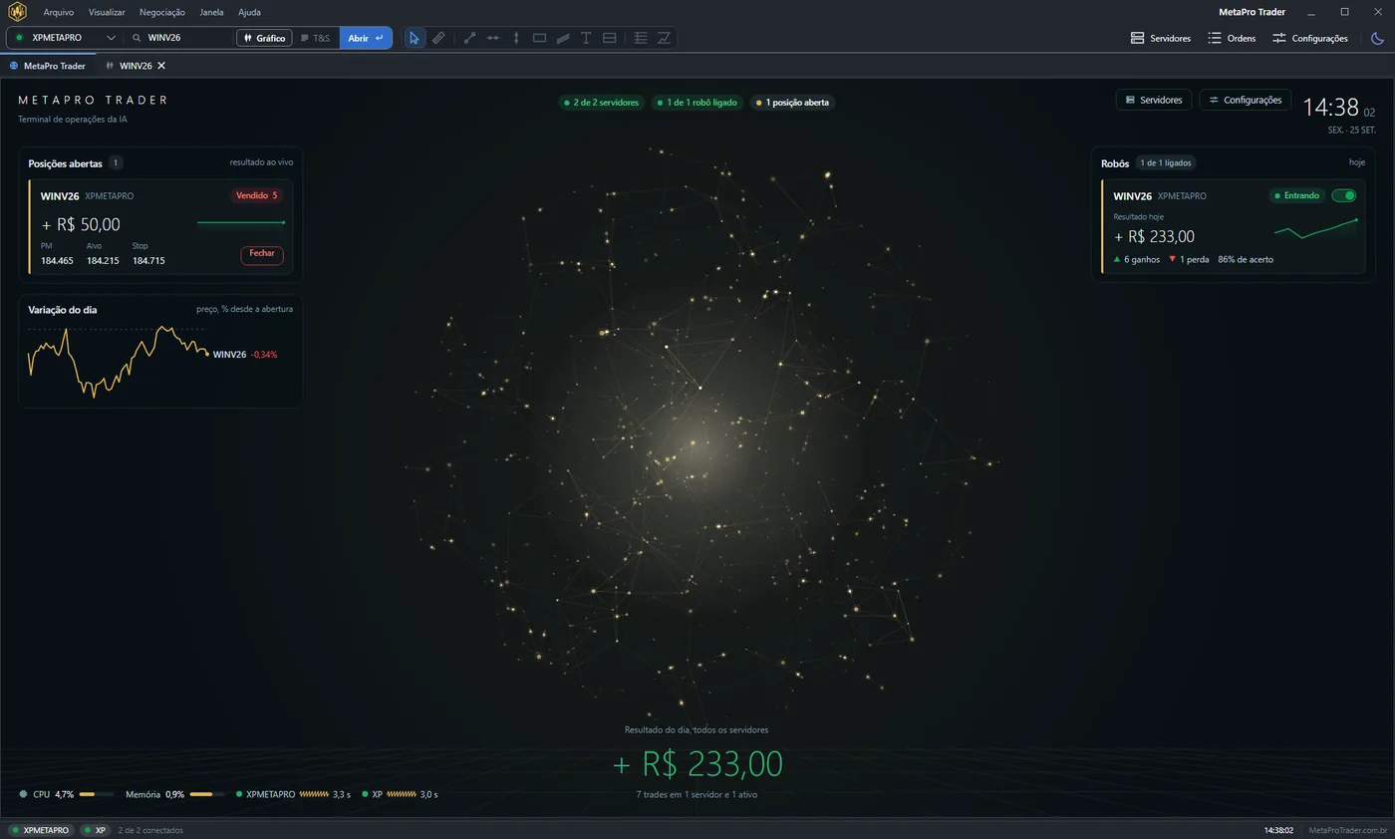The width and height of the screenshot is (1395, 839).
Task: Select the trend line drawing tool
Action: (469, 38)
